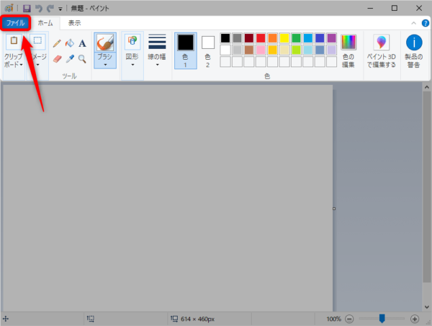Expand the 図形 dropdown arrow
This screenshot has width=432, height=326.
coord(132,65)
